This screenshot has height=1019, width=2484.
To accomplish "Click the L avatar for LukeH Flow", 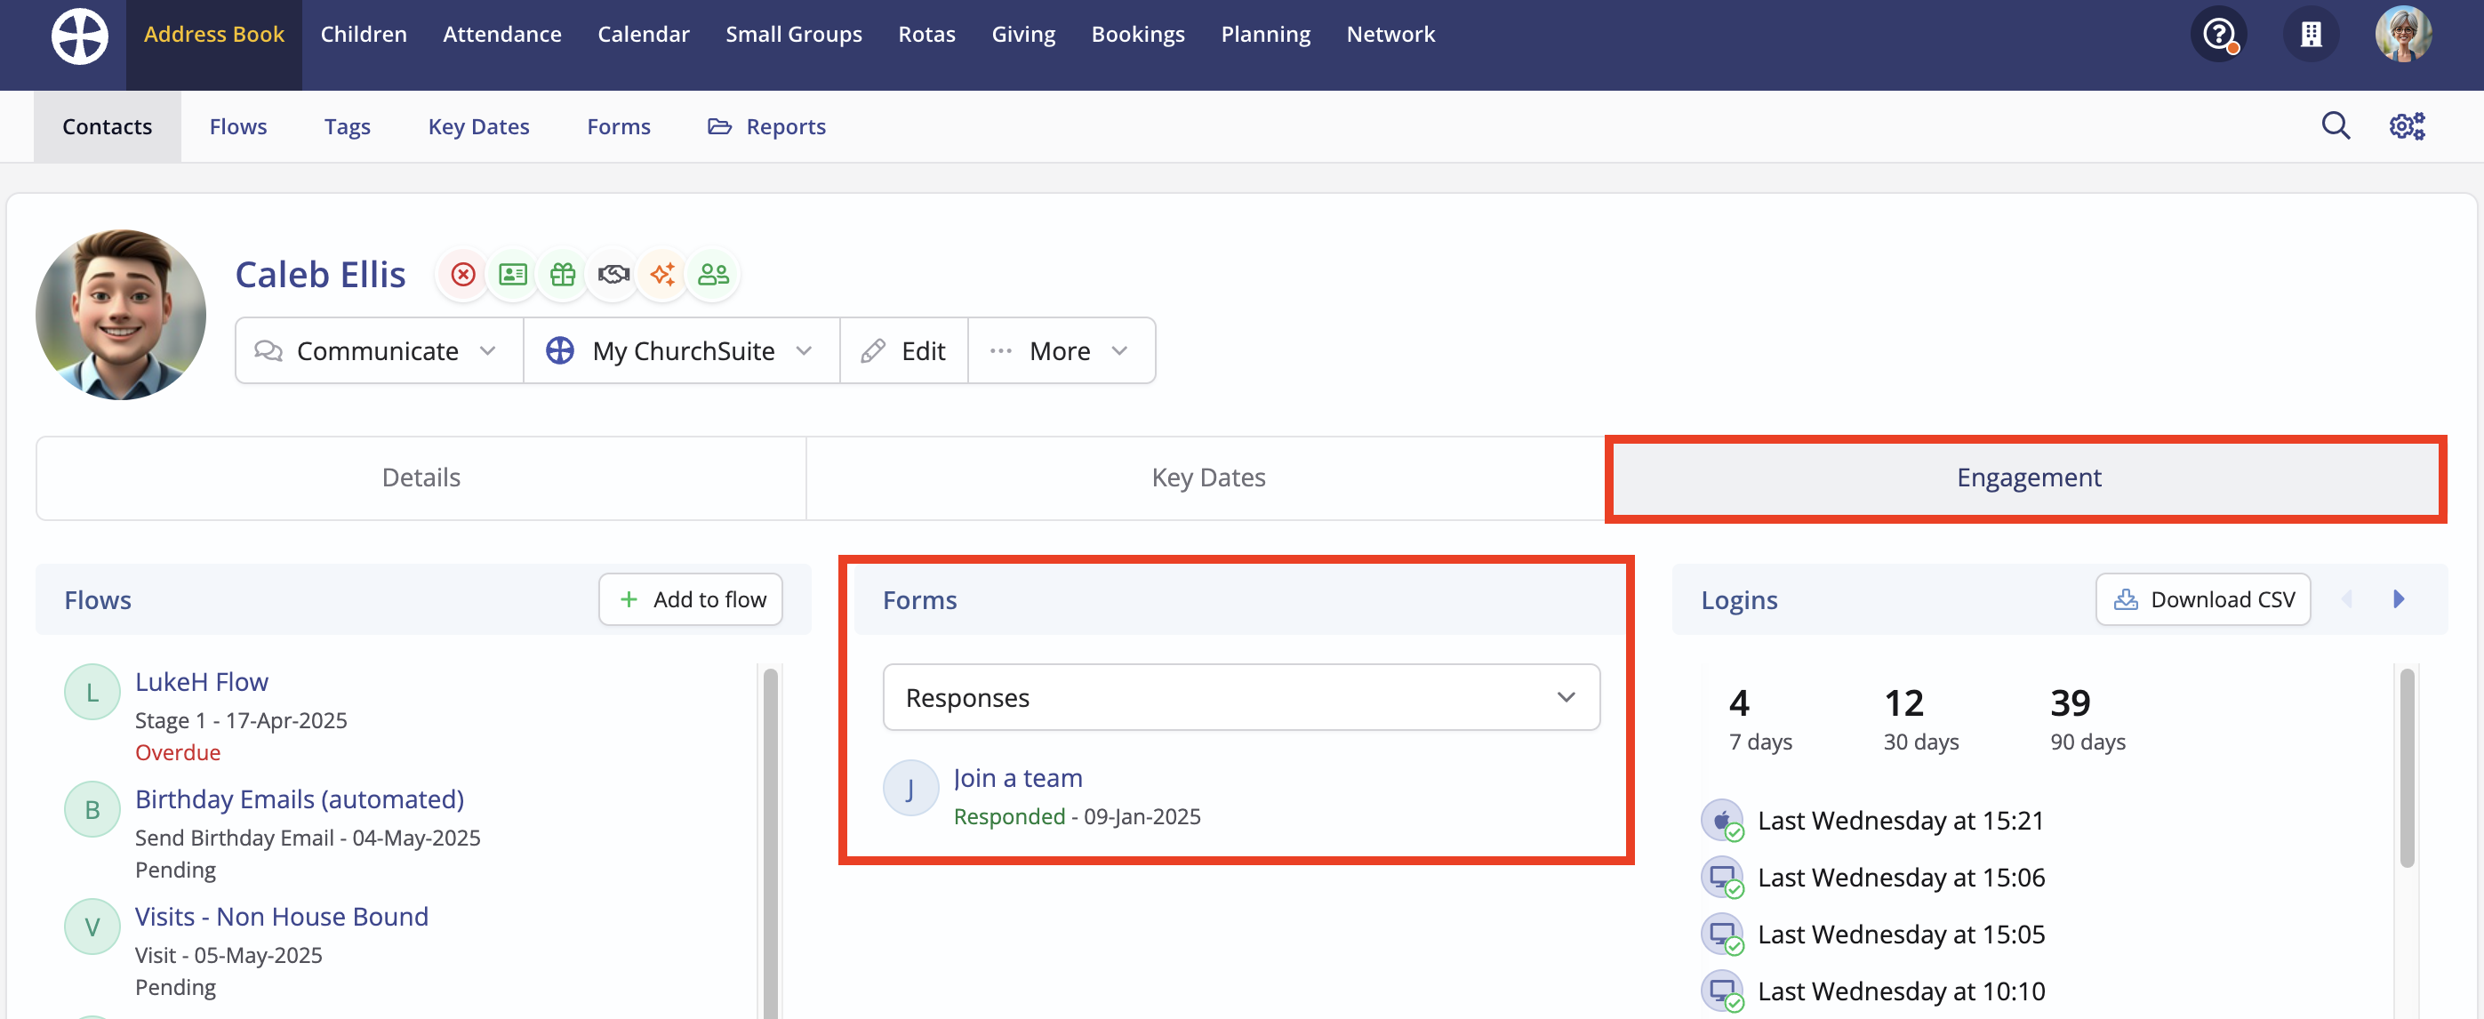I will click(x=92, y=692).
